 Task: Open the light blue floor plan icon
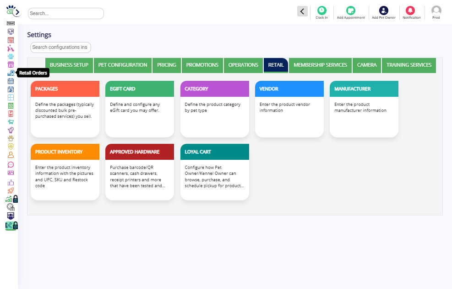[11, 97]
